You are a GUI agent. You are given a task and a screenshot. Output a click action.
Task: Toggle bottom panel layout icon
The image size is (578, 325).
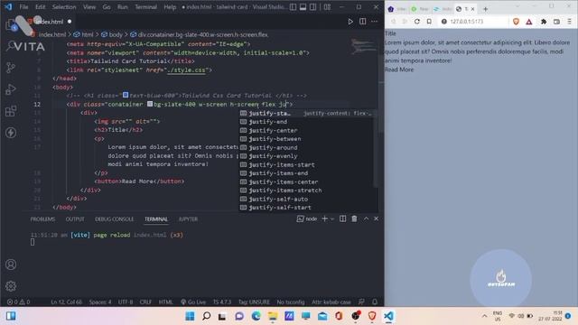303,7
